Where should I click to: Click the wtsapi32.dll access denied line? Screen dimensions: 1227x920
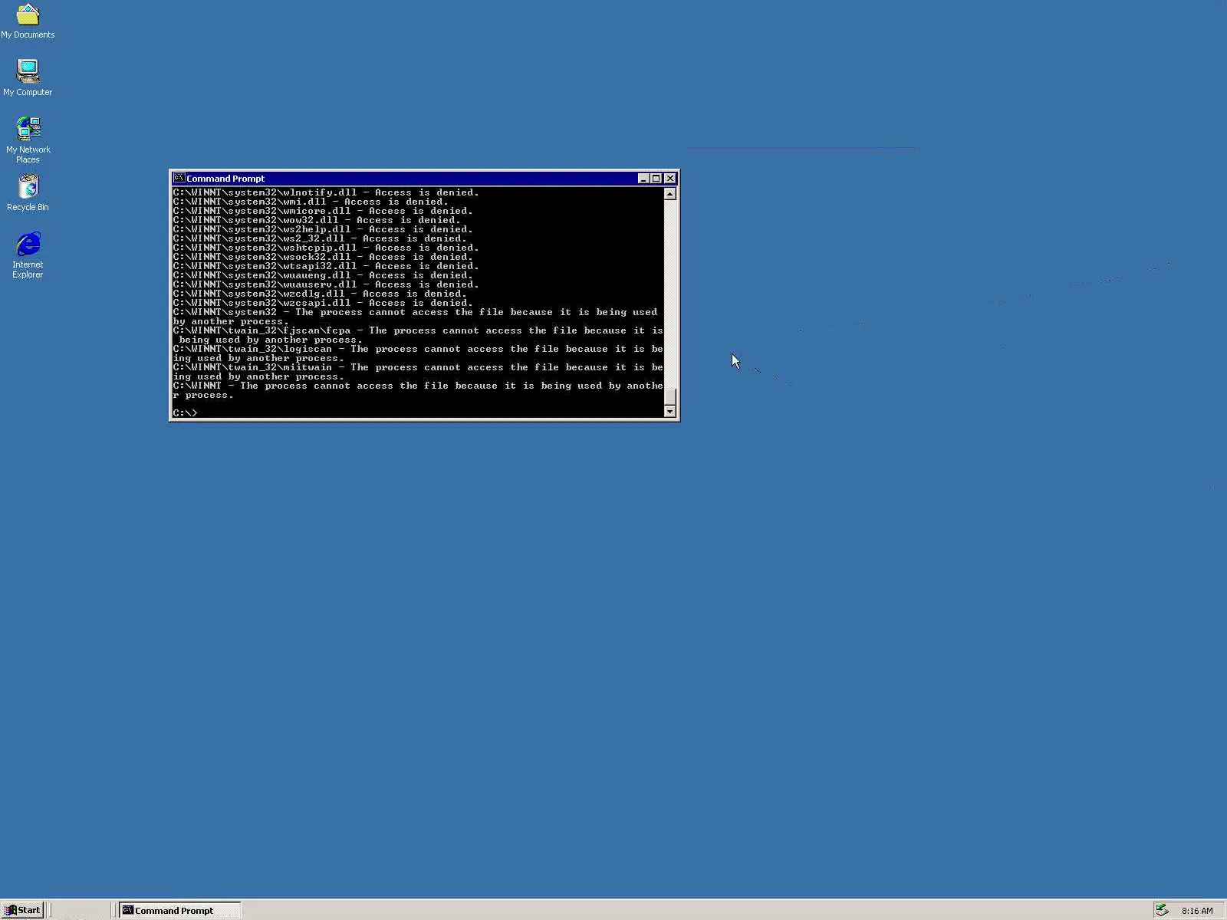point(326,266)
